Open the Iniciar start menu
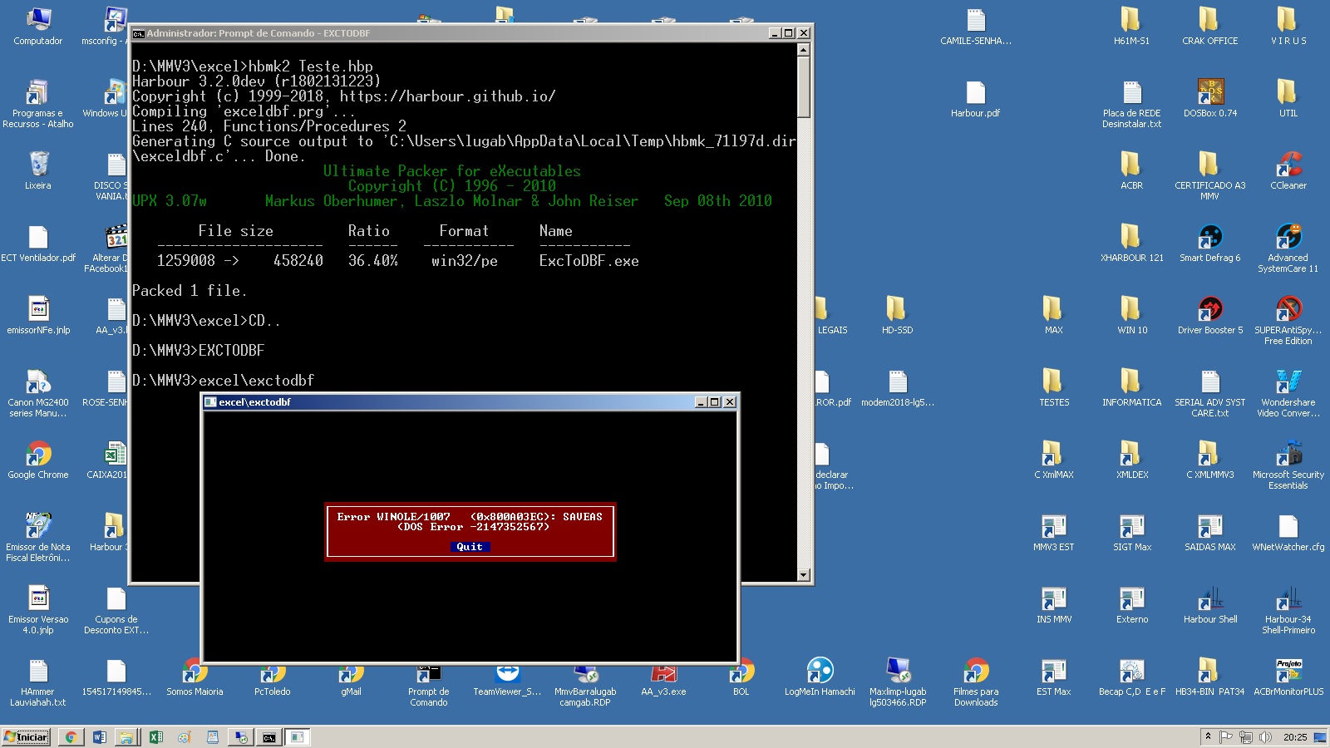This screenshot has width=1330, height=748. (27, 736)
